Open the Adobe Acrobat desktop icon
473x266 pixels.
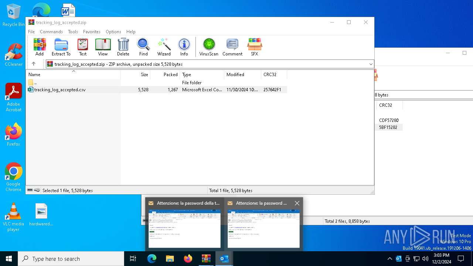click(x=14, y=98)
